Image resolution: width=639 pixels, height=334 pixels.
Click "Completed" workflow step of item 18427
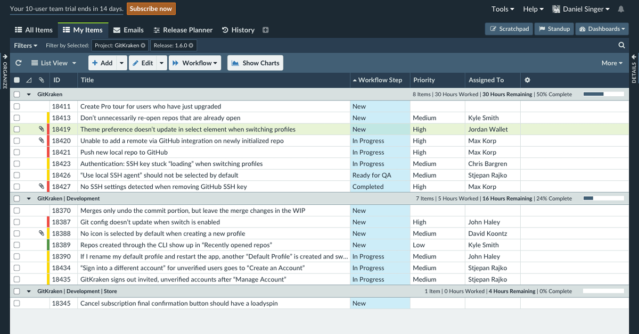[380, 187]
